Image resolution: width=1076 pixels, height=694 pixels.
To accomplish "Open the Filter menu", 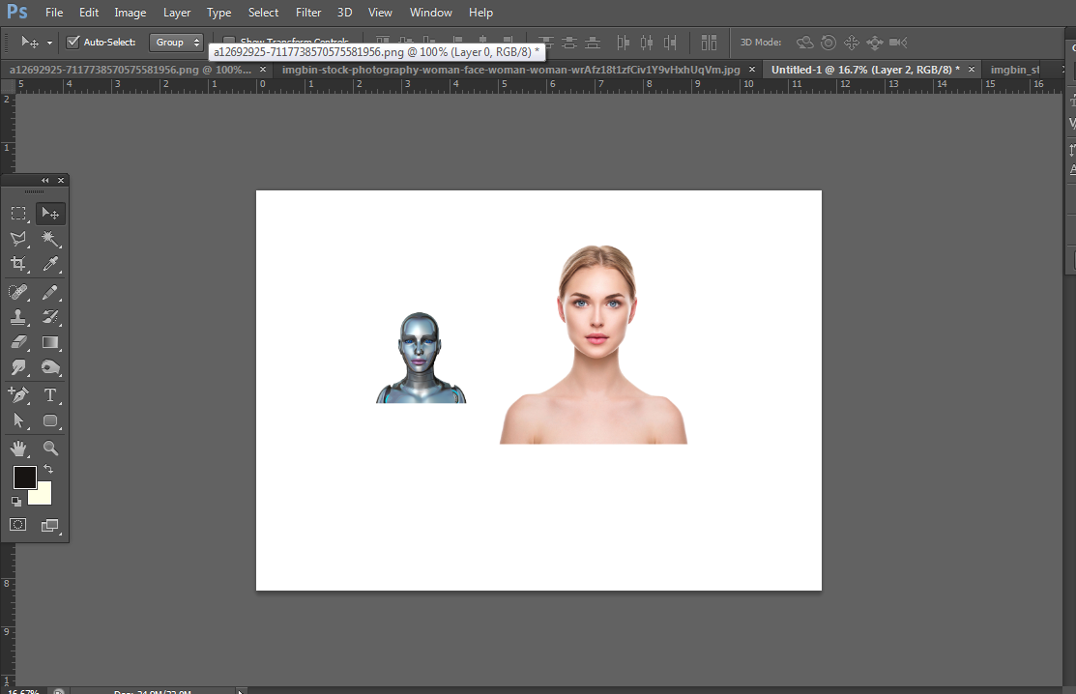I will [308, 13].
